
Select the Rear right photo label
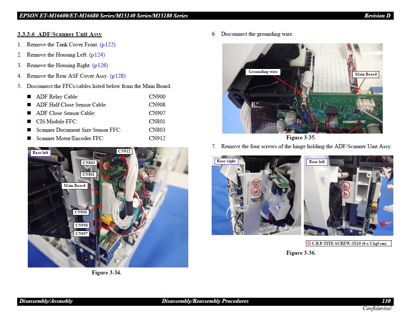tap(226, 161)
